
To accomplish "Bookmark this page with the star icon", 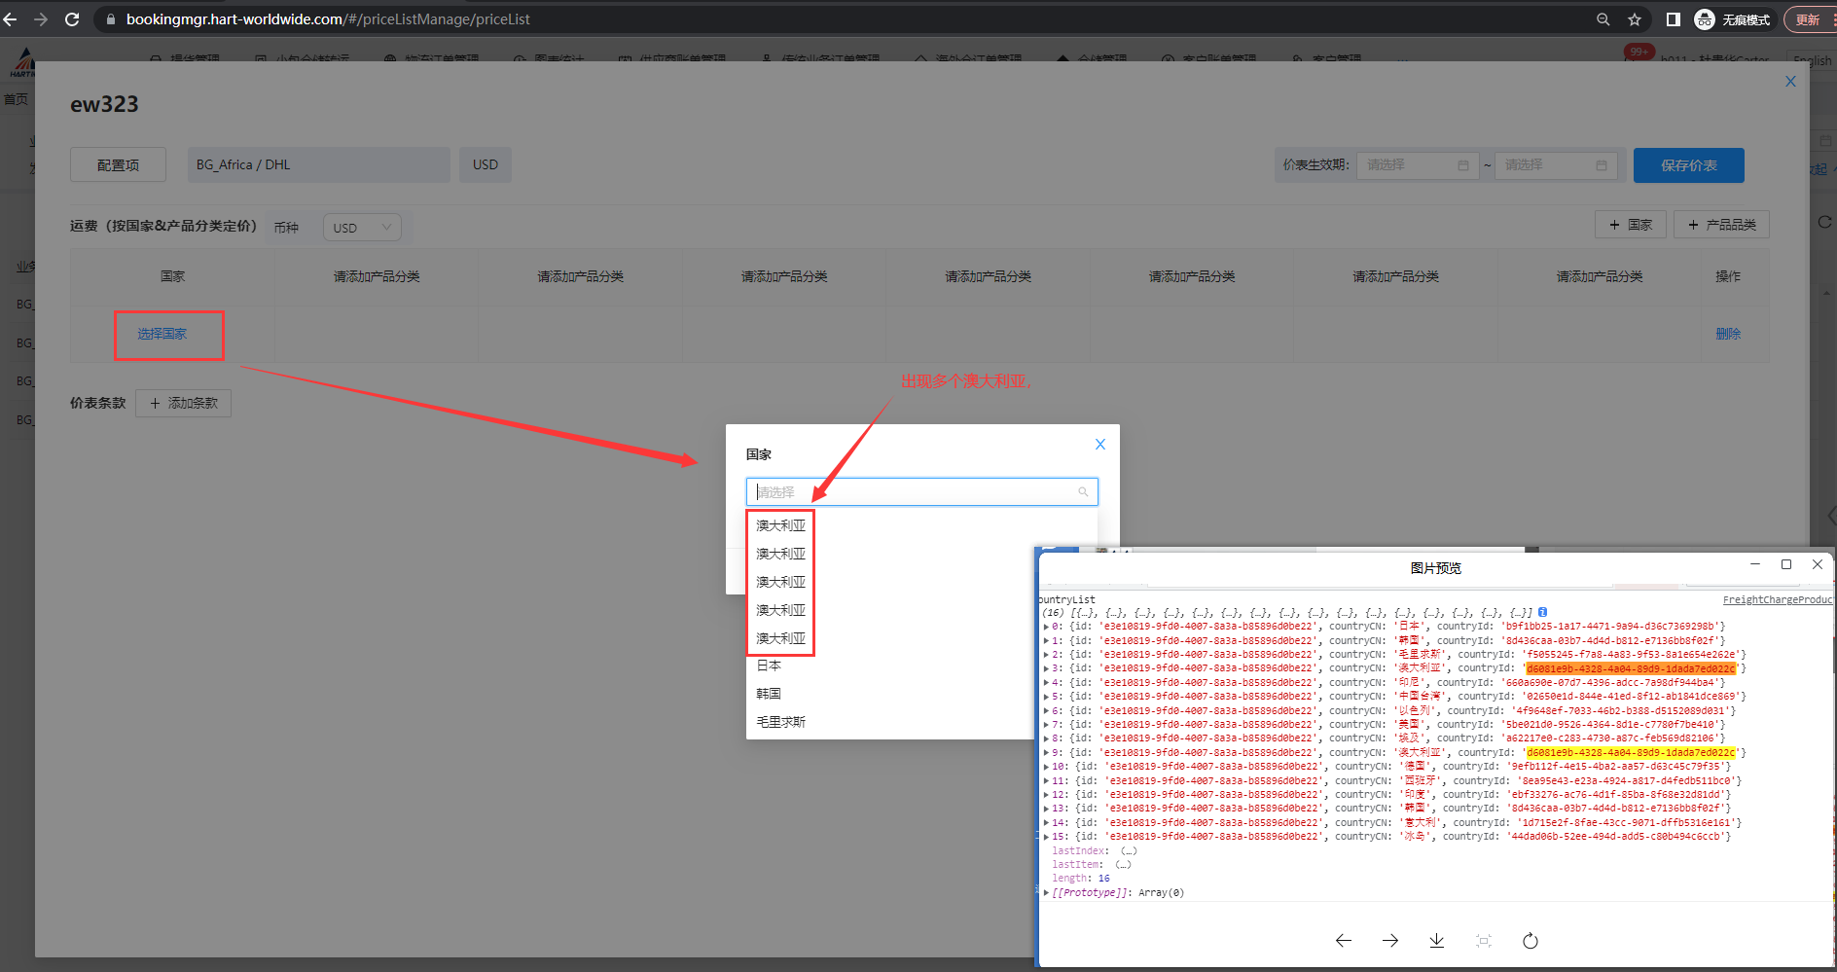I will click(x=1635, y=19).
